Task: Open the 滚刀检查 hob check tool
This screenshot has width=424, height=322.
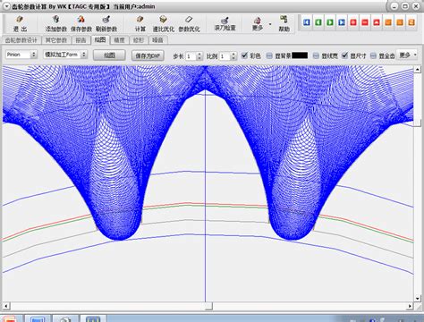Action: point(225,24)
